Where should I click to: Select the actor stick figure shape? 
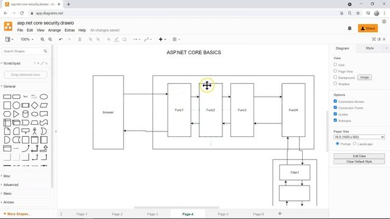click(35, 131)
